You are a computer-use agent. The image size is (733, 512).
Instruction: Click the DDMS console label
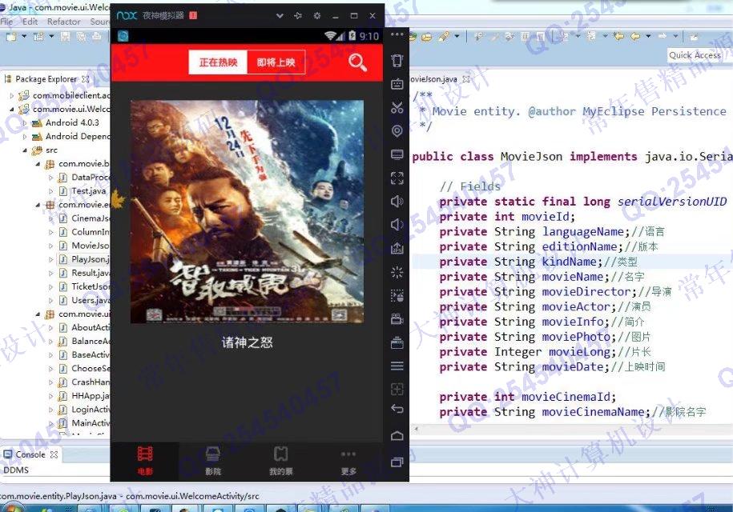click(x=16, y=470)
